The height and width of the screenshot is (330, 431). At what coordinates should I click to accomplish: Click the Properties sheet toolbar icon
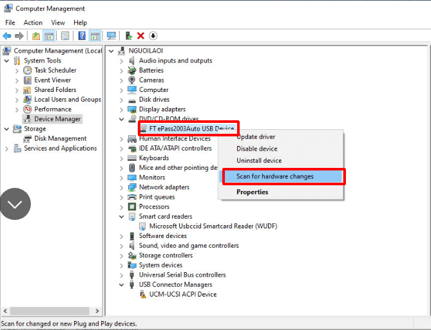pos(65,35)
